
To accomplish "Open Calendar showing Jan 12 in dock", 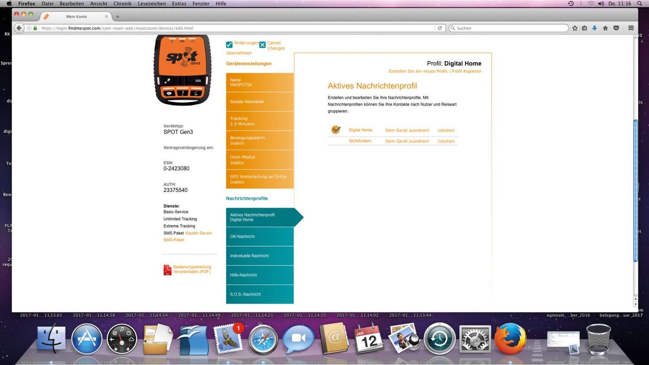I will coord(369,339).
